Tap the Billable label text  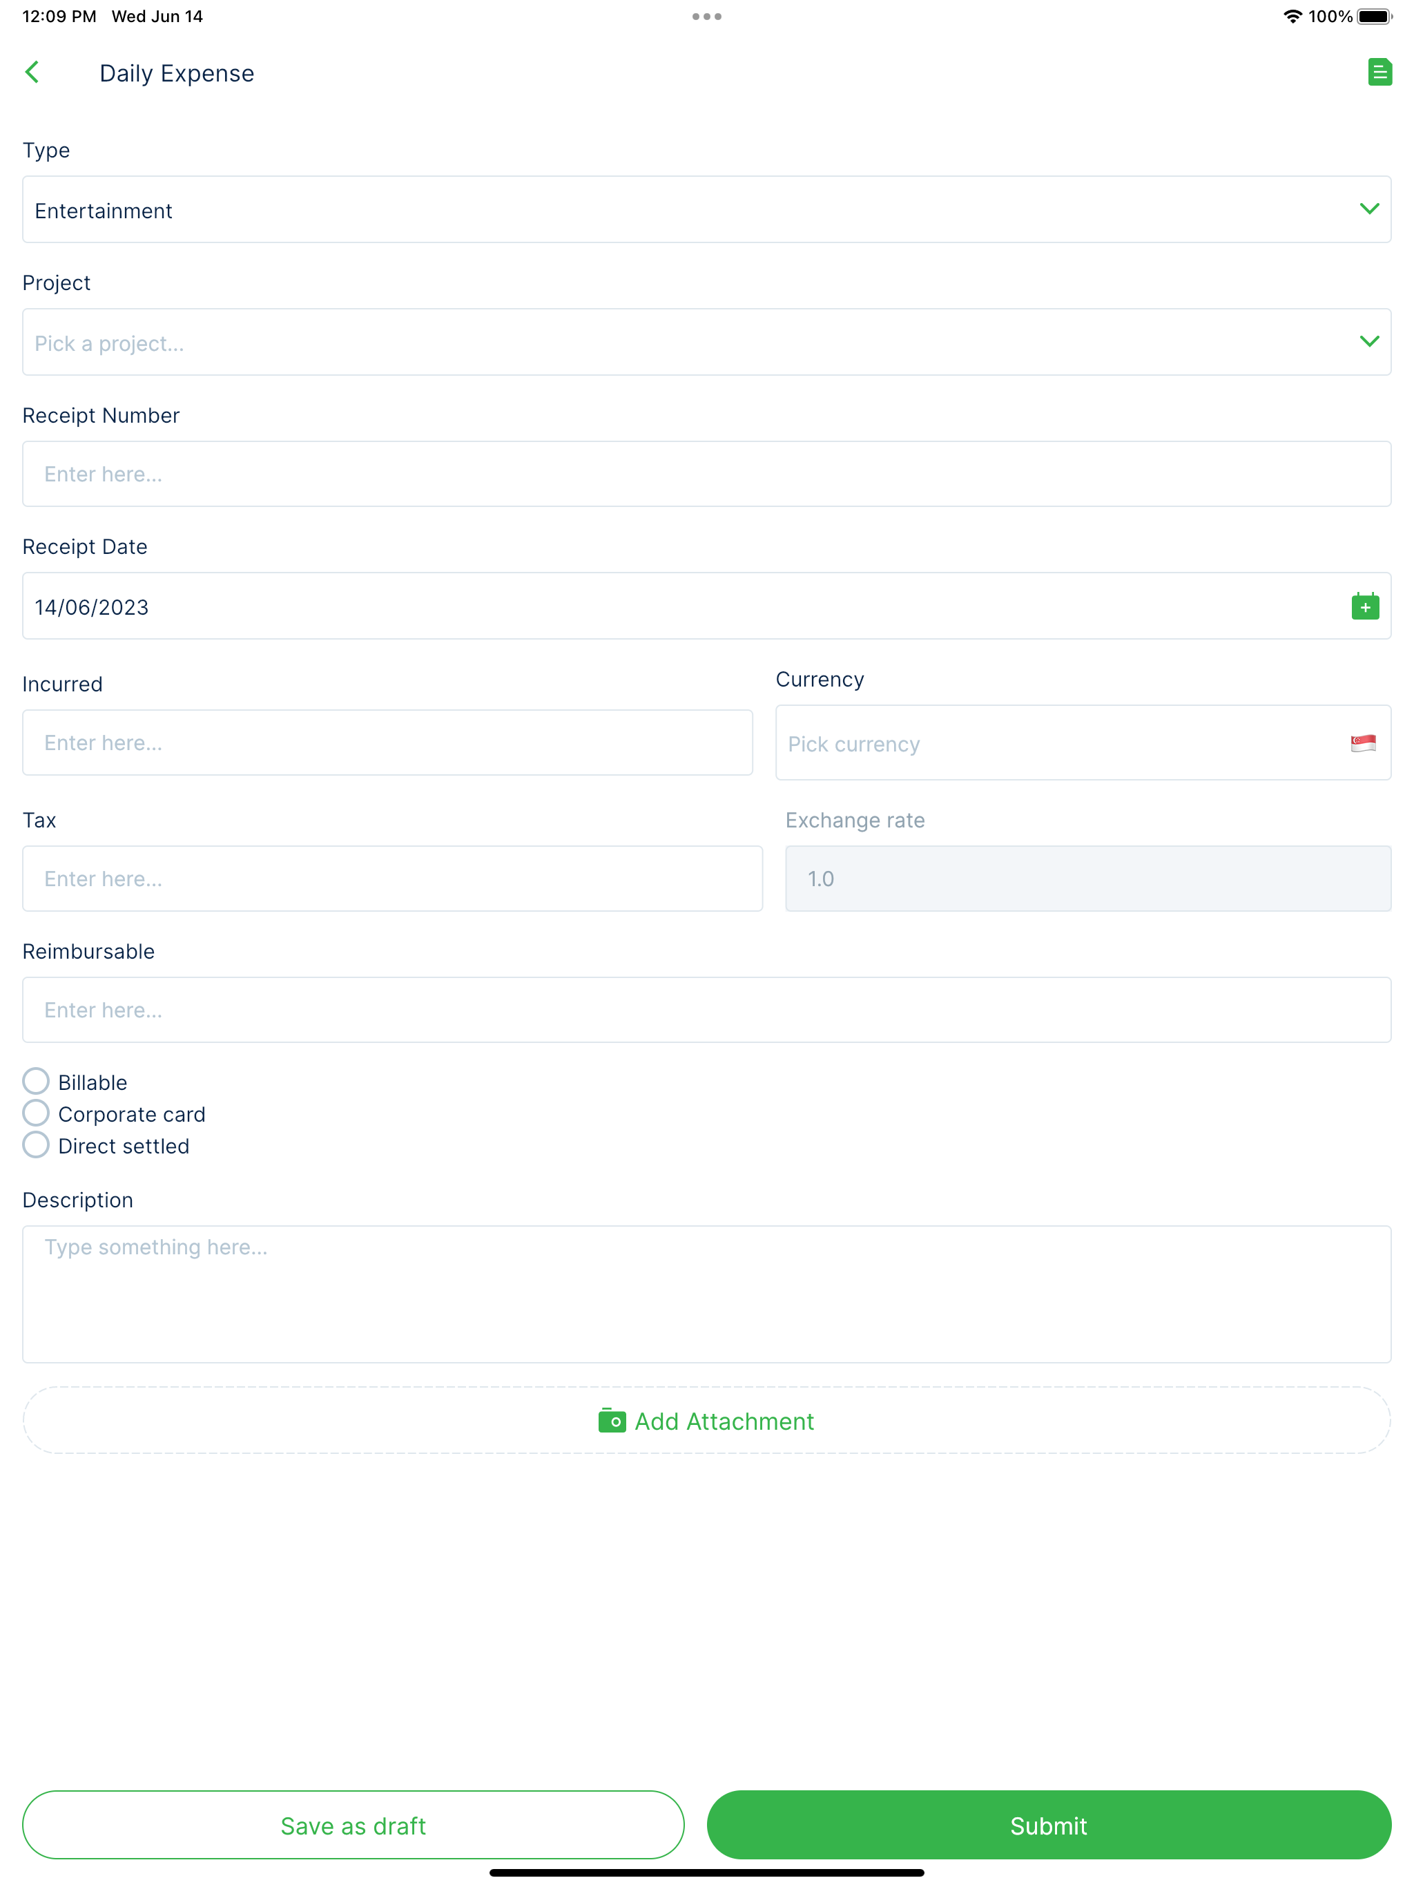pyautogui.click(x=92, y=1082)
